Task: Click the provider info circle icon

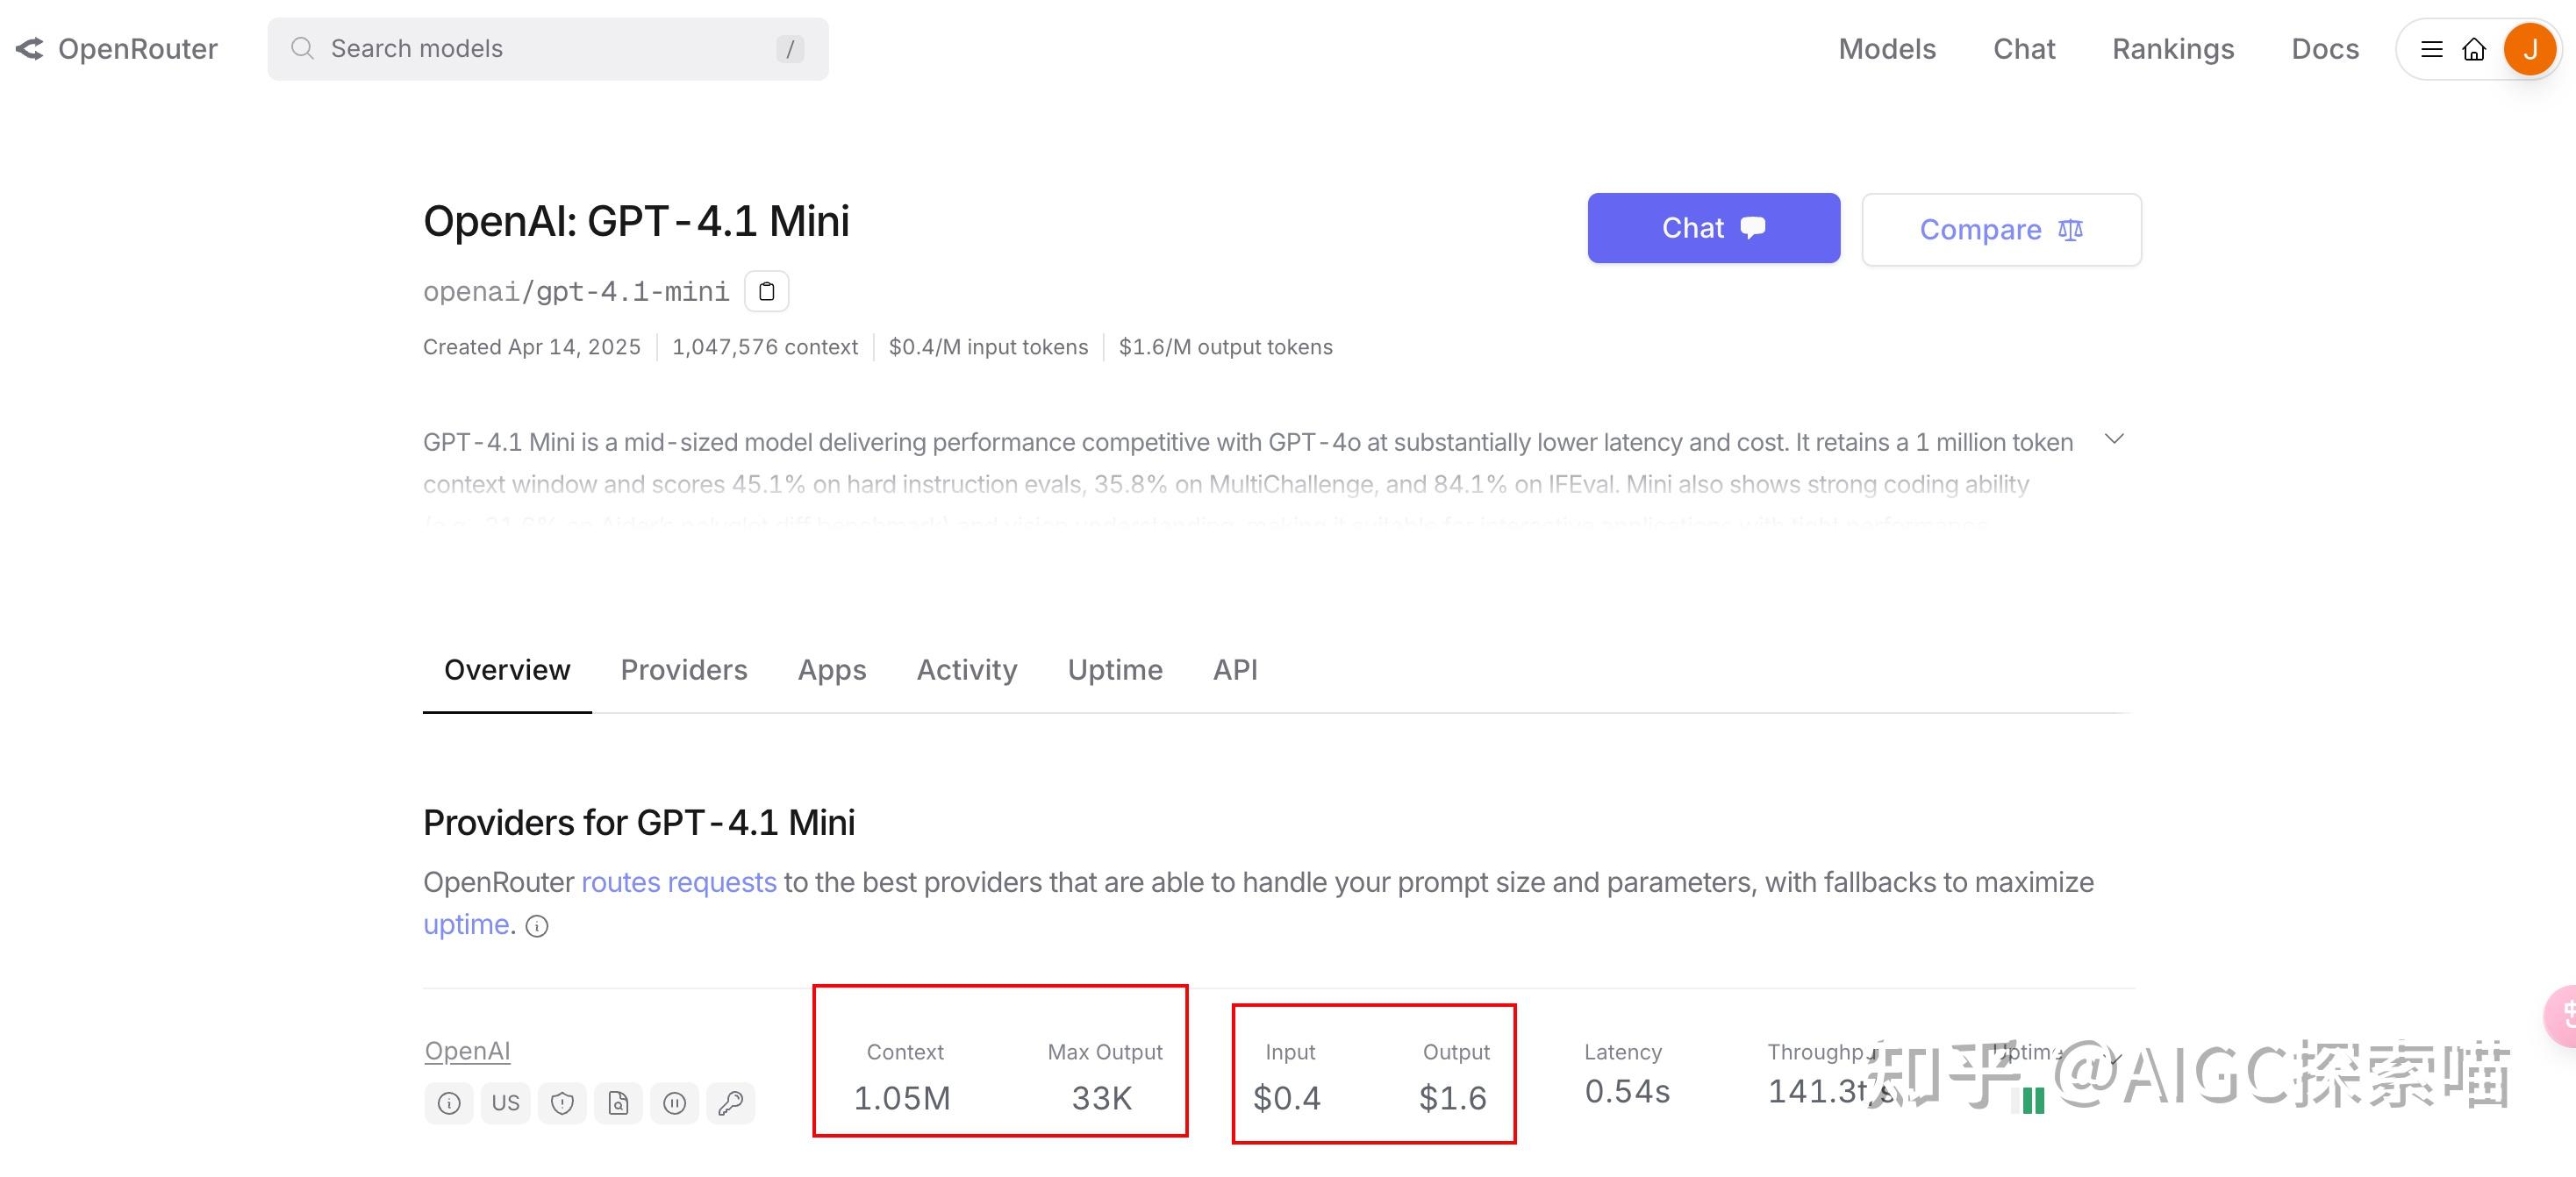Action: click(449, 1102)
